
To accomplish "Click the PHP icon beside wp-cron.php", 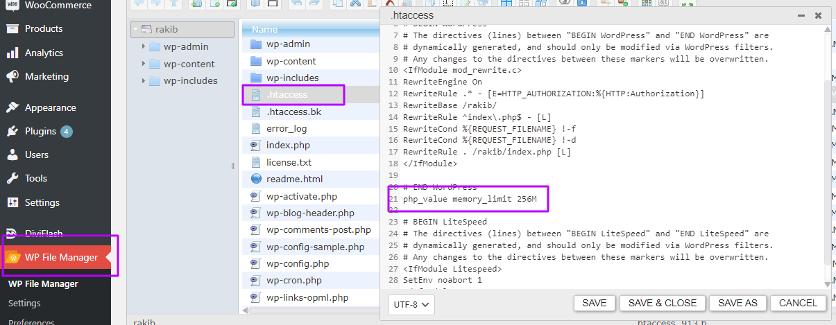I will pos(255,281).
